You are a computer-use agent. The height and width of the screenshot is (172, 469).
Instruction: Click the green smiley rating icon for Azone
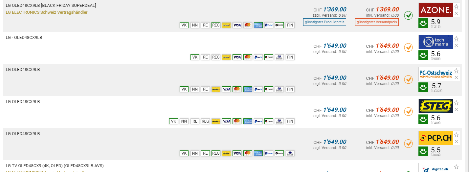coord(423,23)
